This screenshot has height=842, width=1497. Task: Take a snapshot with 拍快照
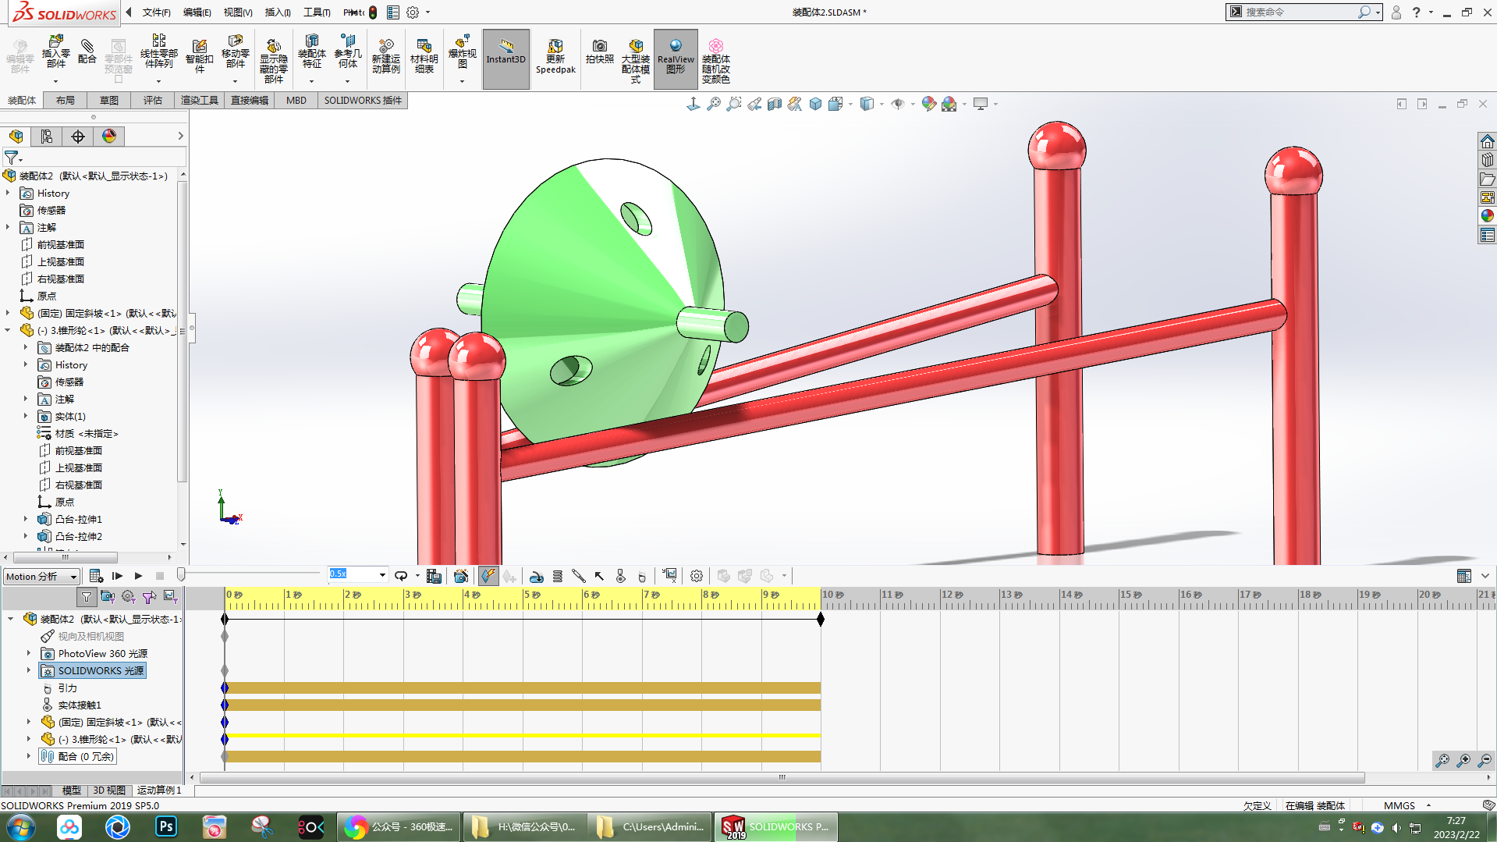(x=599, y=52)
